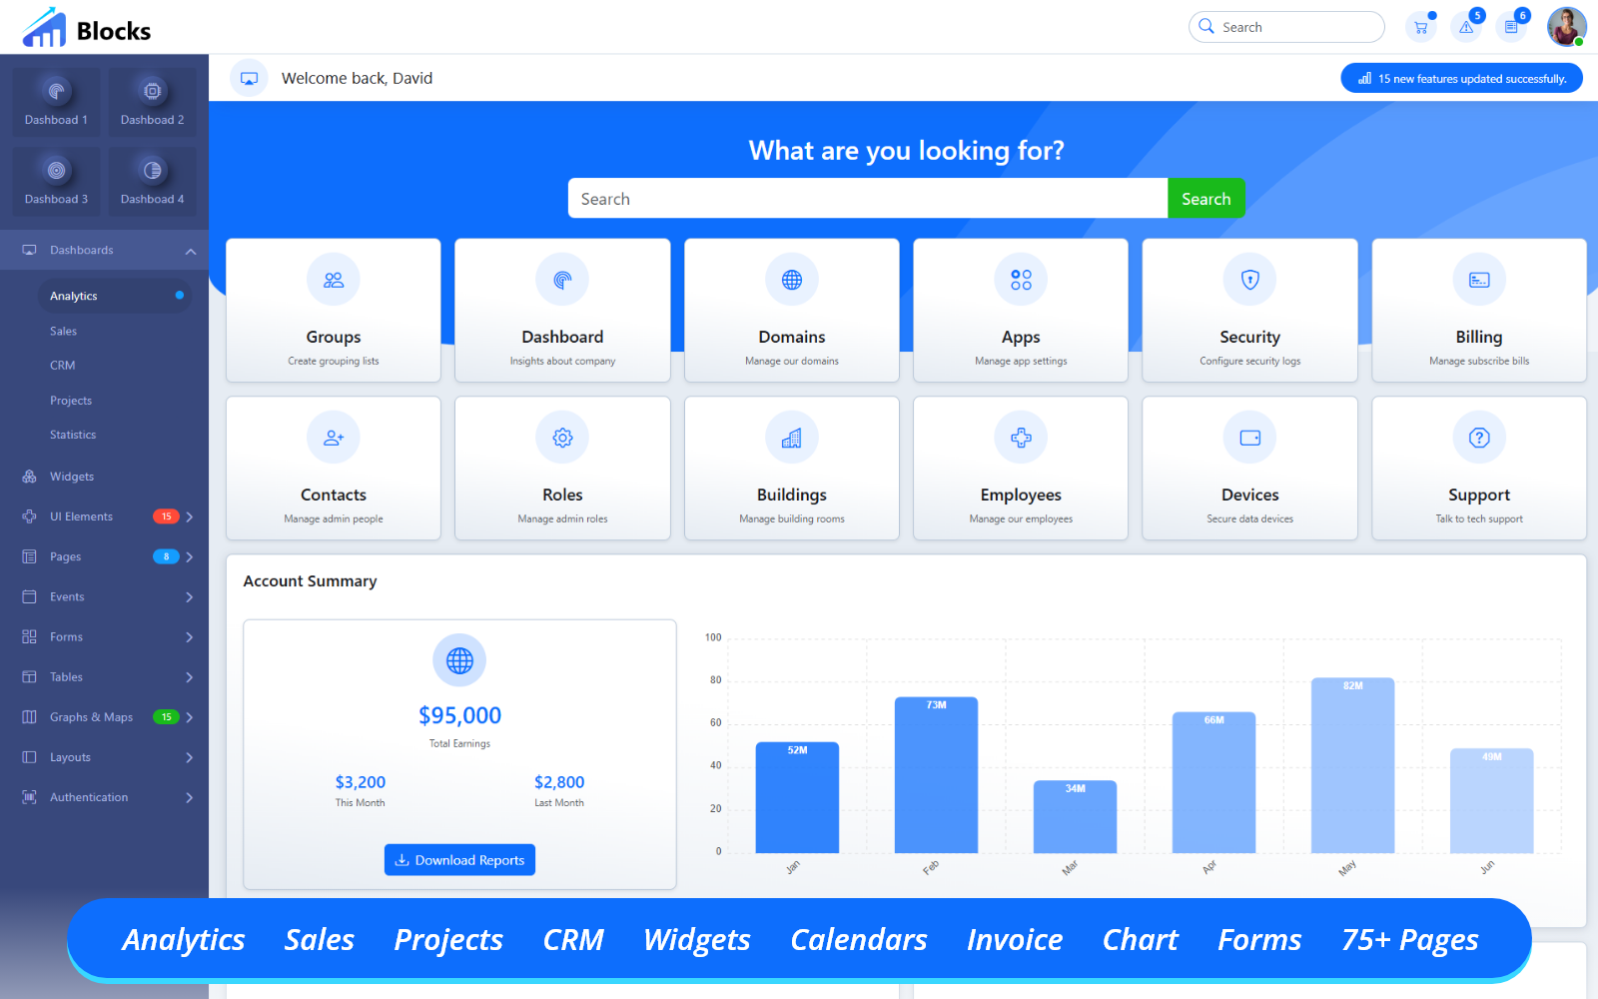The width and height of the screenshot is (1598, 999).
Task: Open the shopping cart icon
Action: tap(1420, 27)
